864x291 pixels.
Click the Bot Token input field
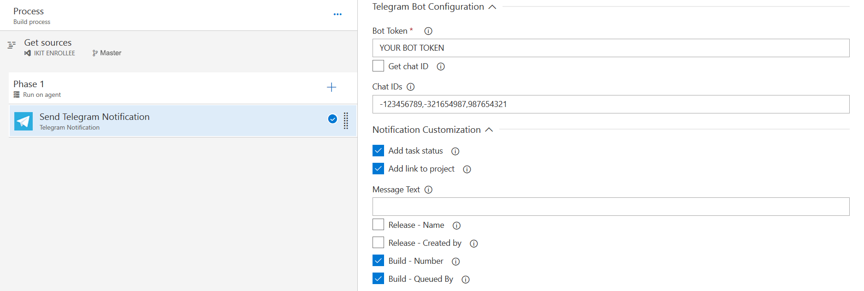click(x=610, y=48)
